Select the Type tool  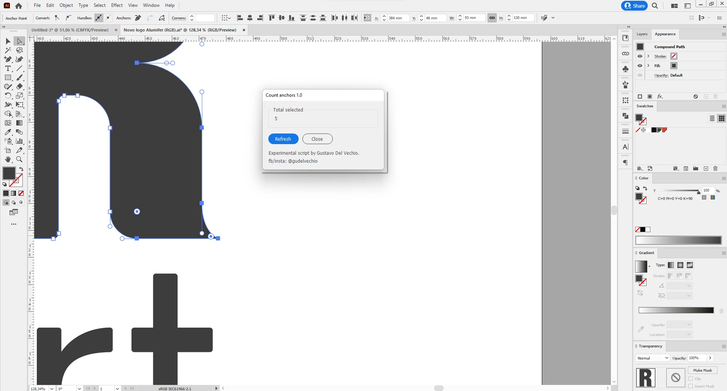[8, 69]
